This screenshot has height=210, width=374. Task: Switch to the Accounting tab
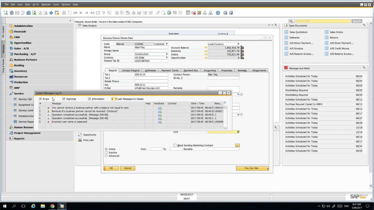point(209,70)
